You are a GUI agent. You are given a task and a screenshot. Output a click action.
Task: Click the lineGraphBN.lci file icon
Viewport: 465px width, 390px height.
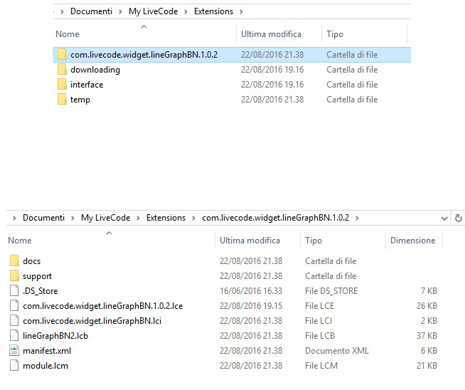[x=14, y=320]
